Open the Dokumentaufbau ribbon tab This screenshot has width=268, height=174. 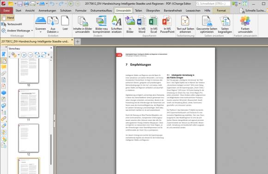101,11
